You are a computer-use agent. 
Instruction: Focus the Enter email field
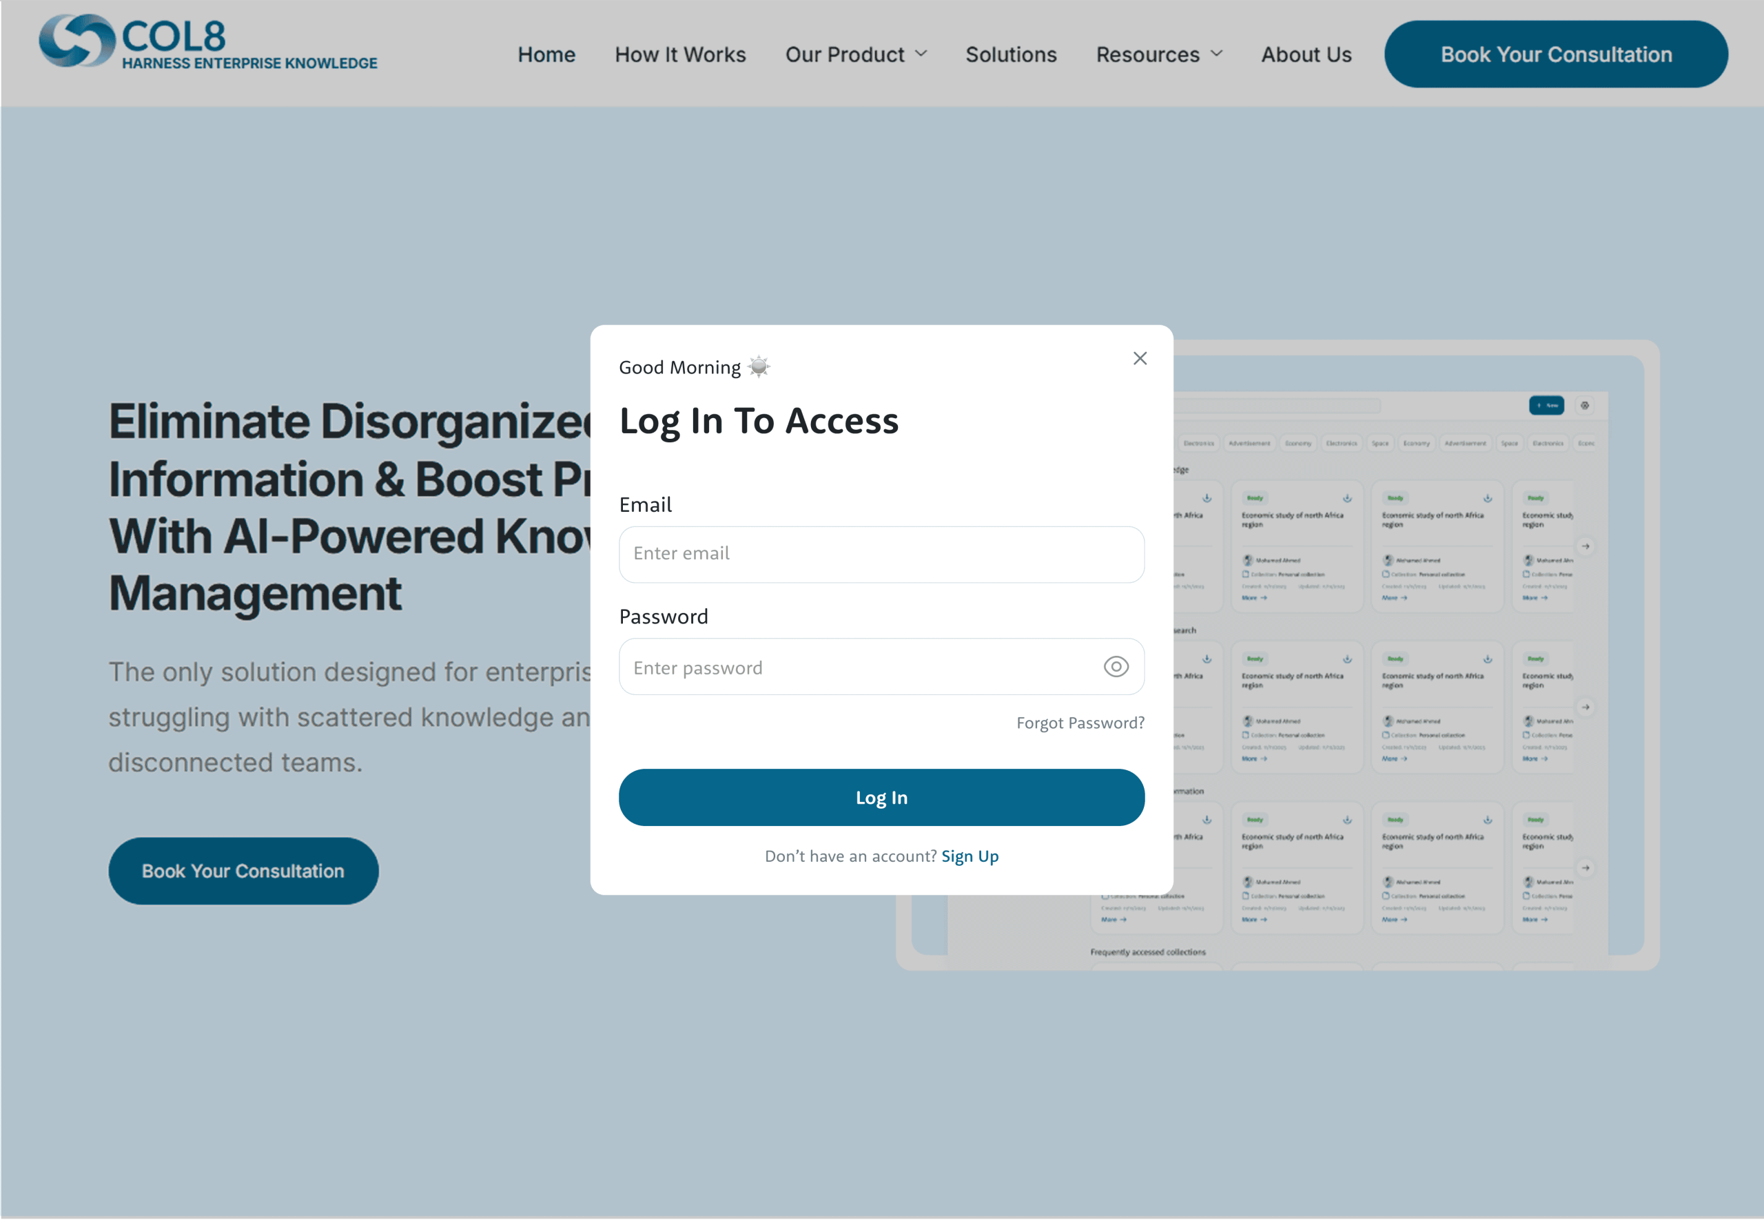[881, 554]
